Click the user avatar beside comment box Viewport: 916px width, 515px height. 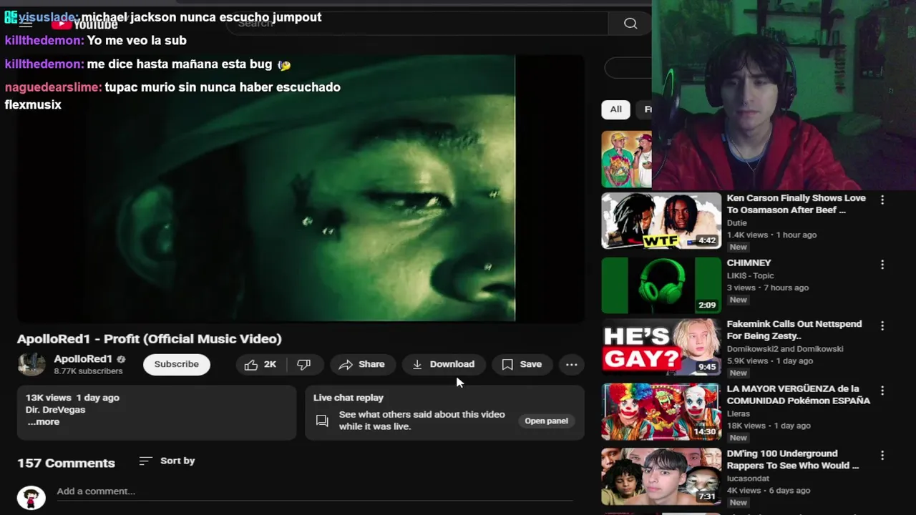point(31,497)
